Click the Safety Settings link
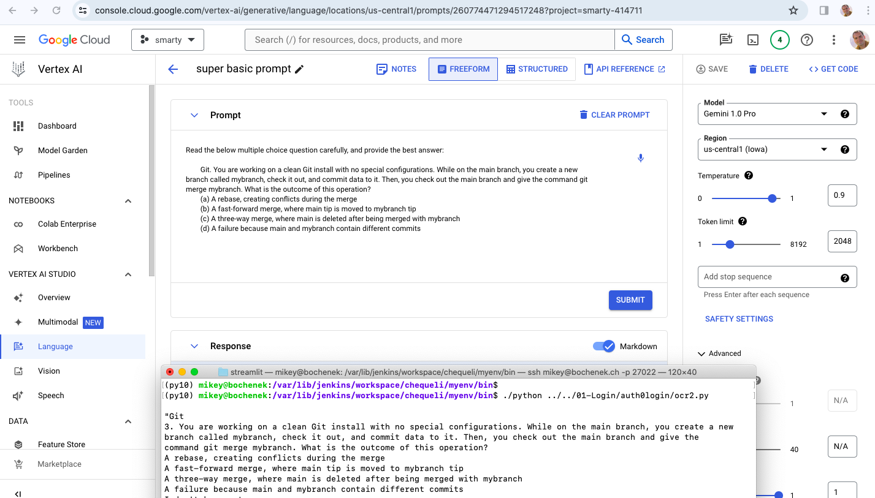This screenshot has width=875, height=498. pos(739,319)
